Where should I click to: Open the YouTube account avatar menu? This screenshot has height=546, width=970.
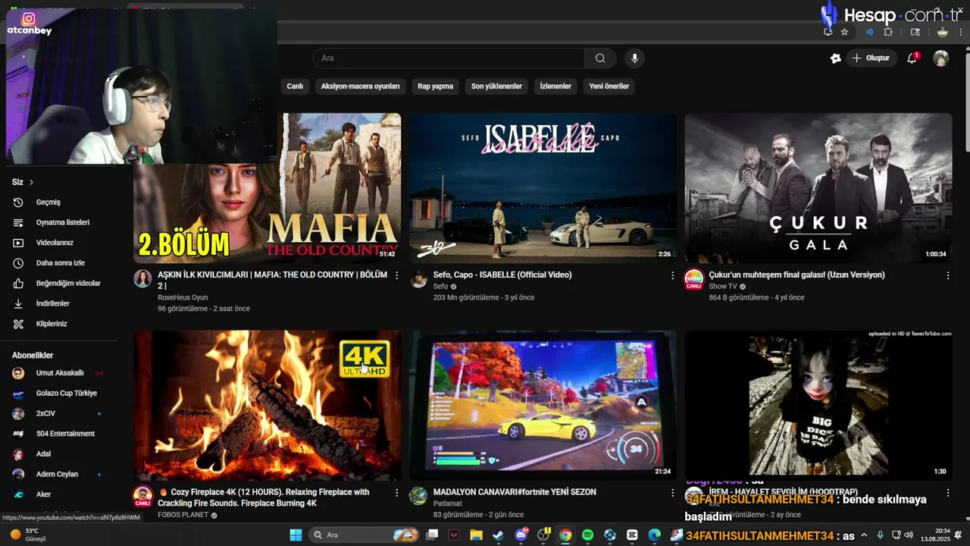[x=940, y=58]
